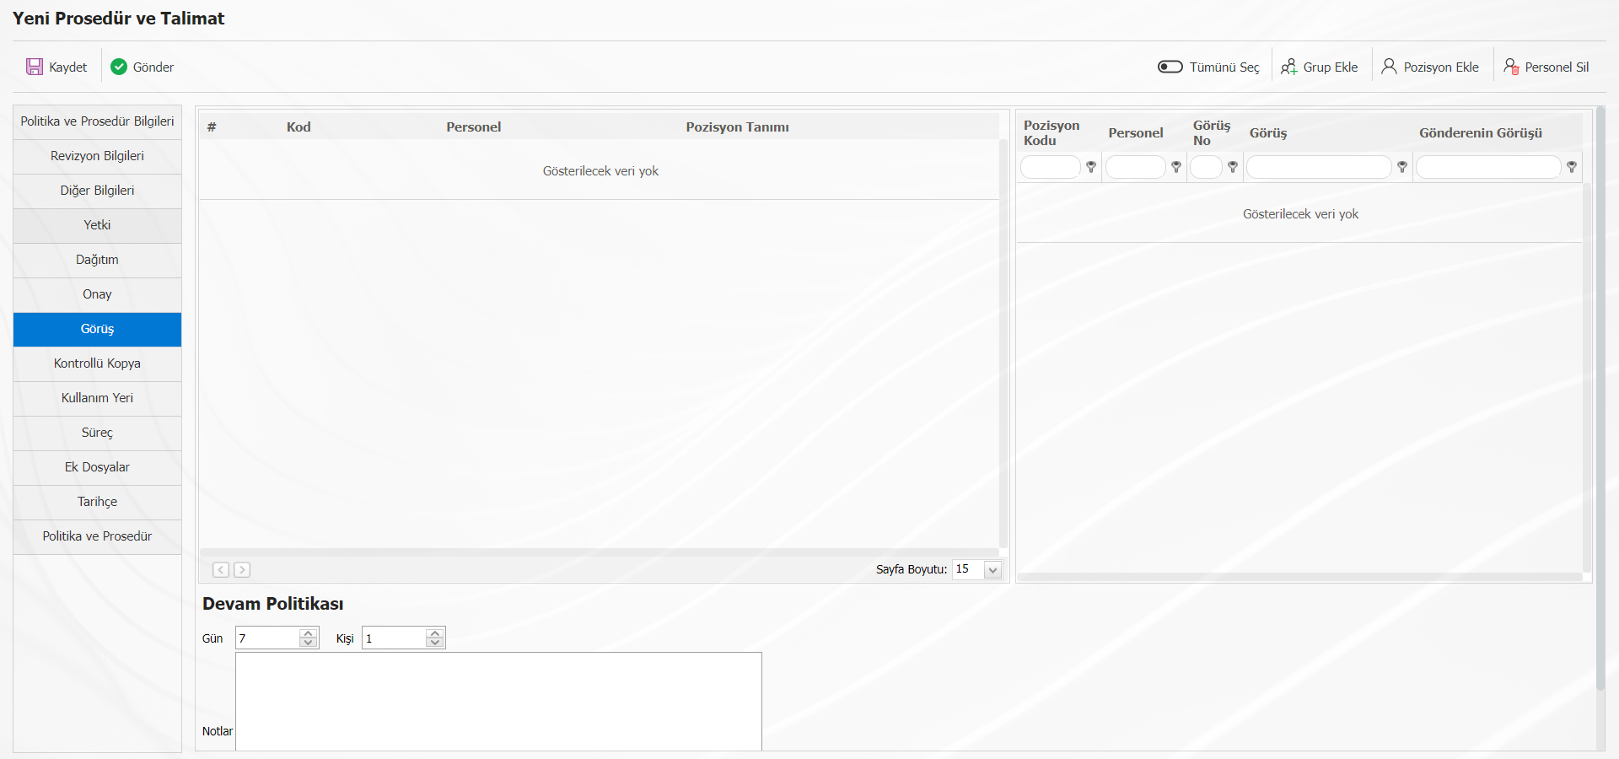Open the Ek Dosyalar tab
The height and width of the screenshot is (759, 1619).
pyautogui.click(x=97, y=467)
